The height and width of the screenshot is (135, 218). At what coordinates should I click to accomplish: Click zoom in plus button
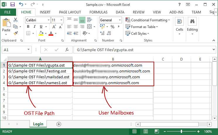click(198, 131)
